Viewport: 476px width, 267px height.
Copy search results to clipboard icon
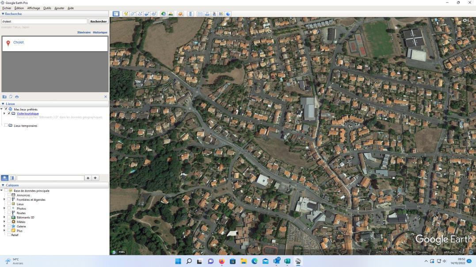click(11, 97)
